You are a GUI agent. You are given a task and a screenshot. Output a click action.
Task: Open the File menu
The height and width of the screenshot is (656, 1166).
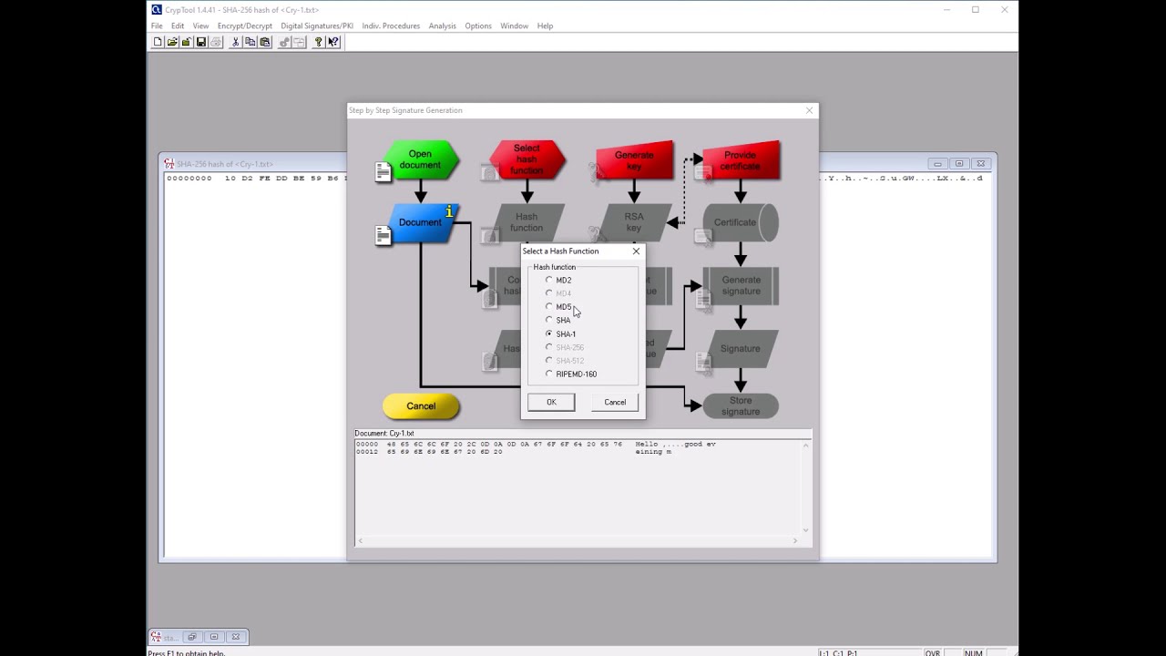157,26
